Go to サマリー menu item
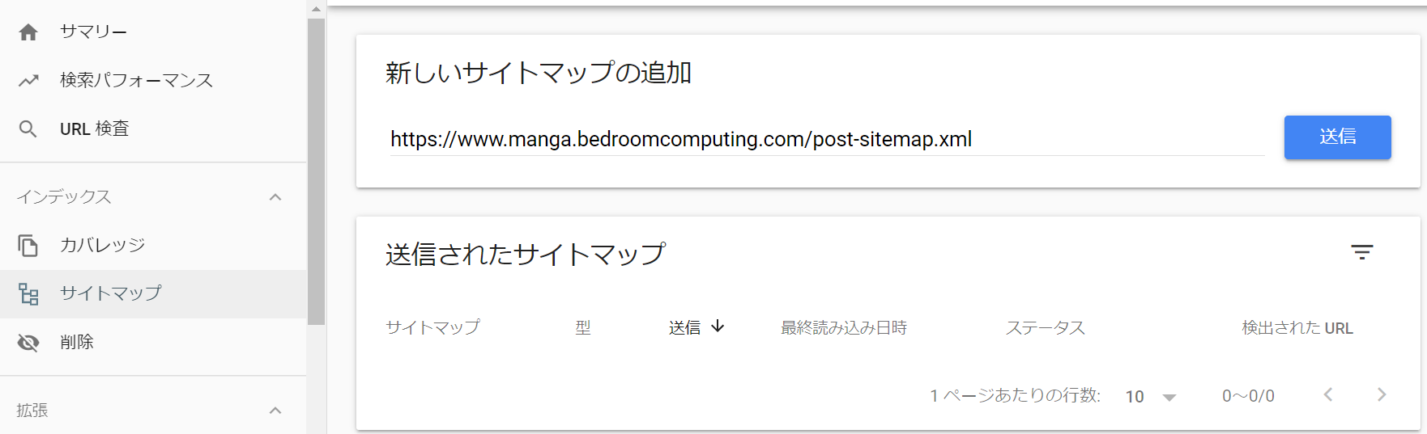Screen dimensions: 1427x434 [153, 32]
